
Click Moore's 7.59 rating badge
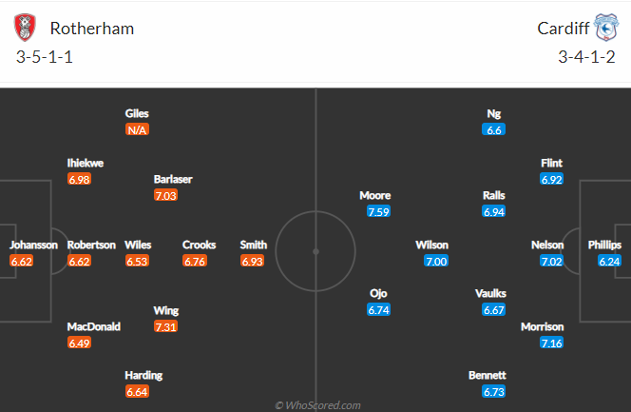378,212
